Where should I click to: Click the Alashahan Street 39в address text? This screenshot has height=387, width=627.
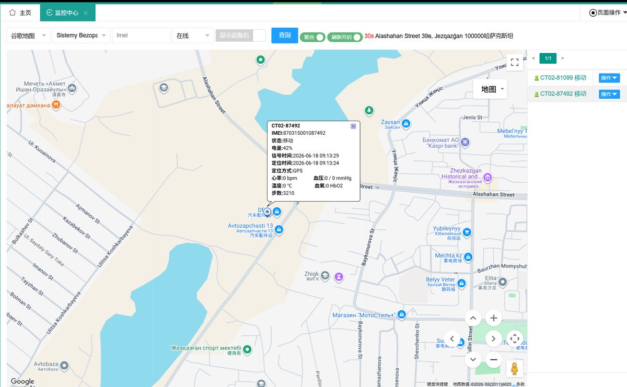click(x=444, y=36)
